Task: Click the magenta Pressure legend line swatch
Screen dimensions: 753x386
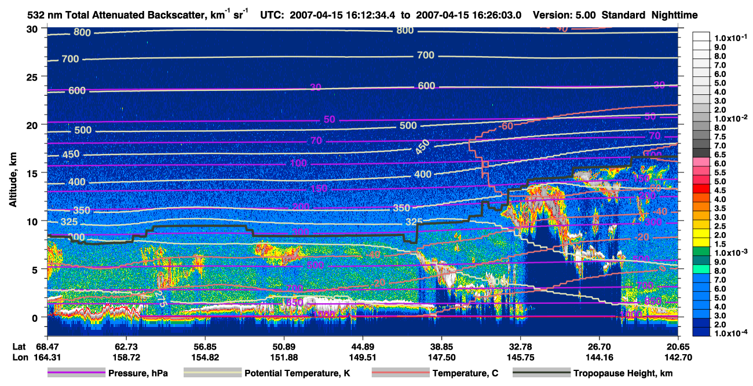Action: coord(75,373)
